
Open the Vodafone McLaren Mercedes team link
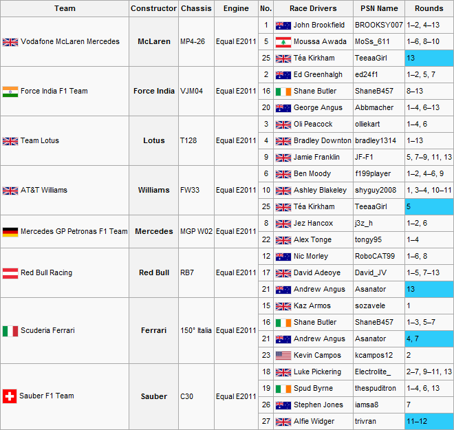tap(70, 42)
